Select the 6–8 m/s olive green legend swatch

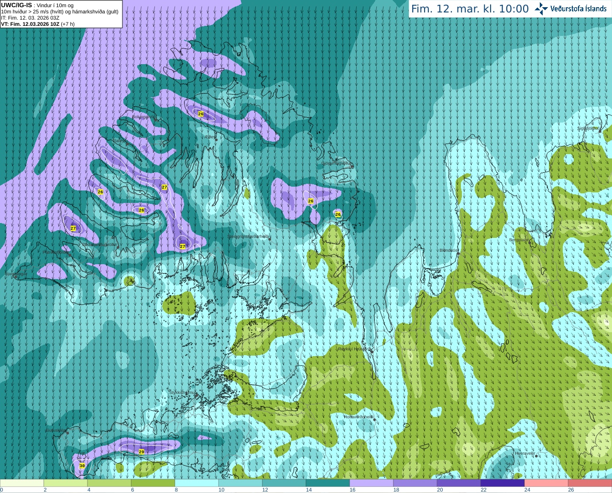click(x=153, y=483)
